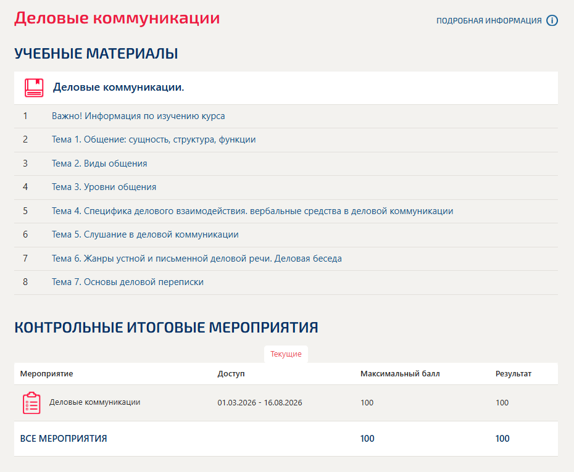Screen dimensions: 574x472
Task: Click the red book icon in course header
Action: coord(34,88)
